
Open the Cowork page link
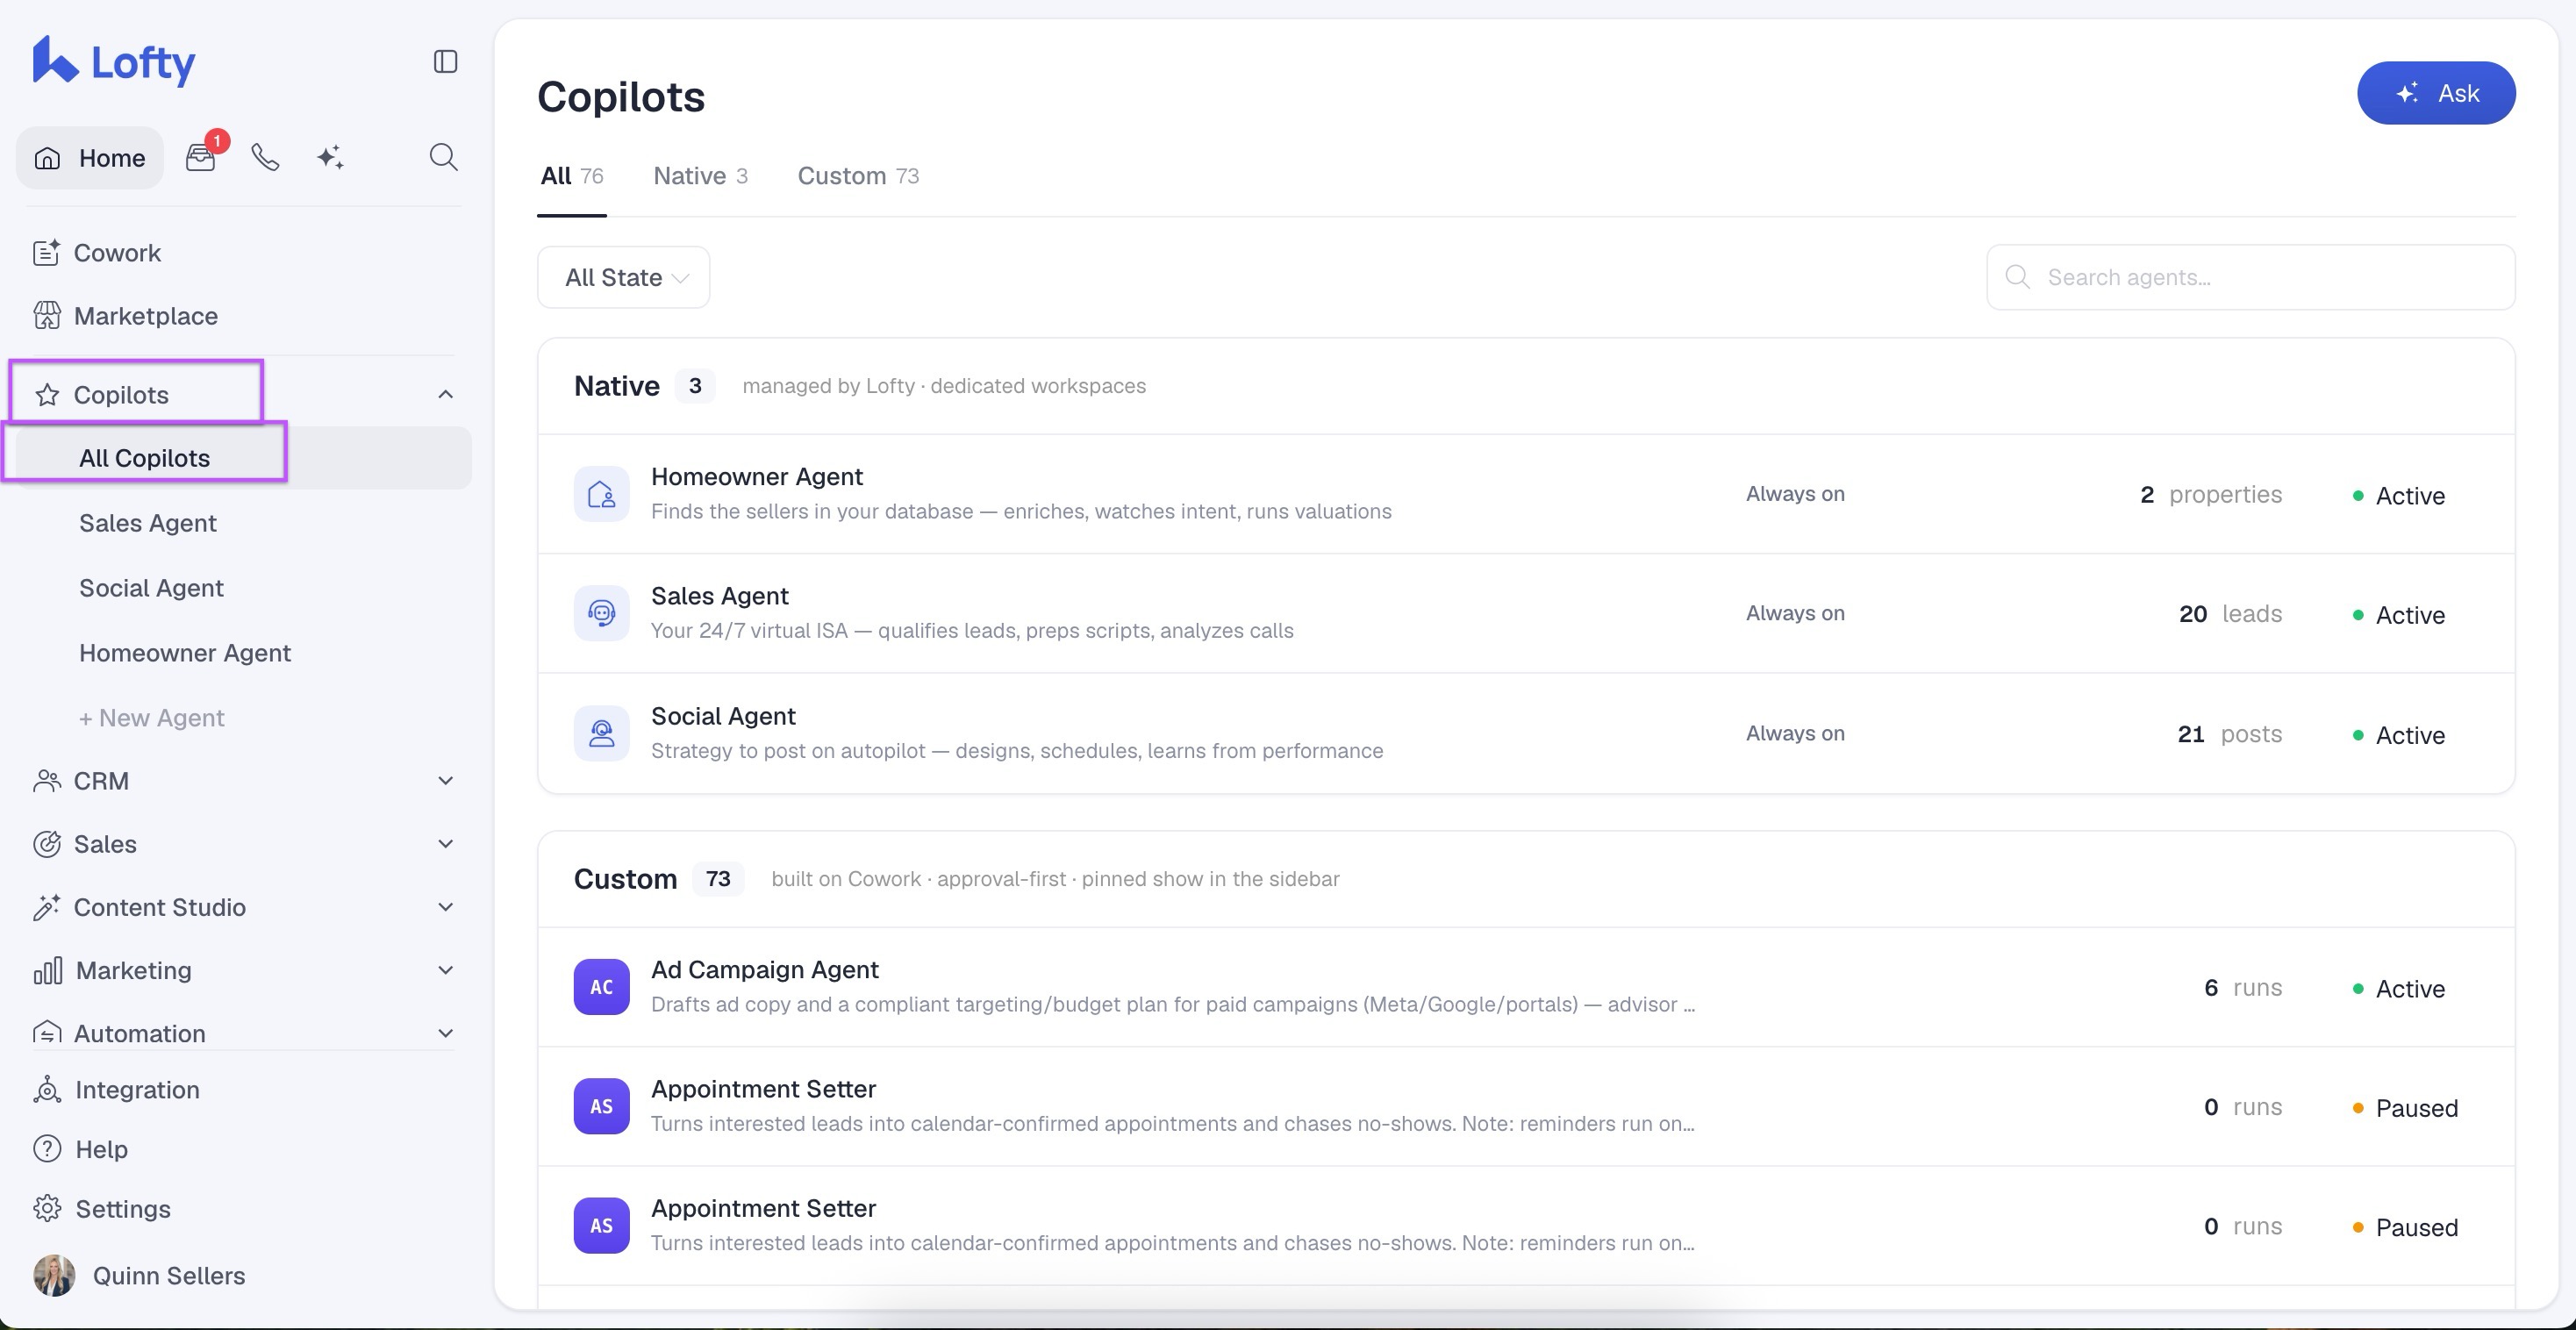pyautogui.click(x=117, y=253)
